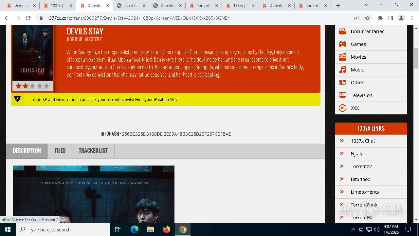Click the Television category link

point(361,95)
